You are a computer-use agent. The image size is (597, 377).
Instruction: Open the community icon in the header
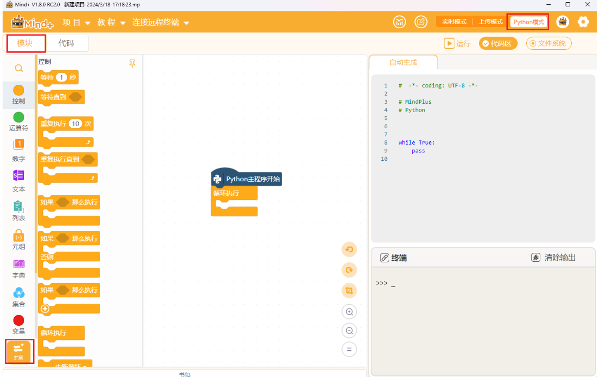(399, 22)
